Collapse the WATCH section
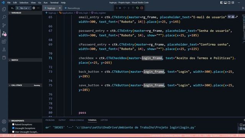This screenshot has height=138, width=245. [x=25, y=60]
